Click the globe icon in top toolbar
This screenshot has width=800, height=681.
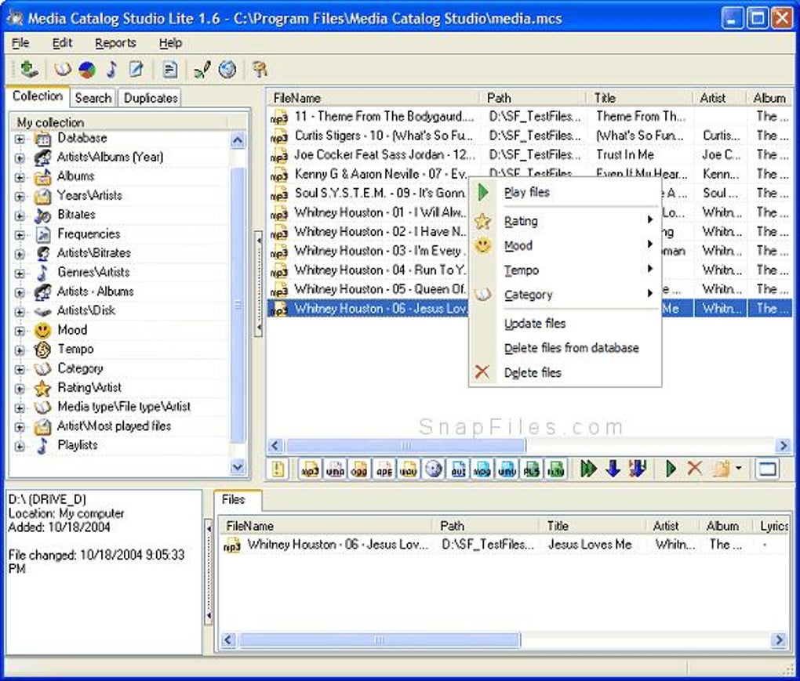(227, 70)
